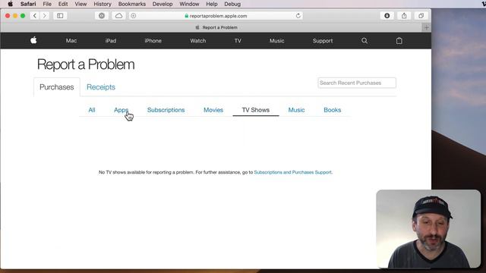Open the Share toolbar button
Image resolution: width=486 pixels, height=273 pixels.
[404, 16]
